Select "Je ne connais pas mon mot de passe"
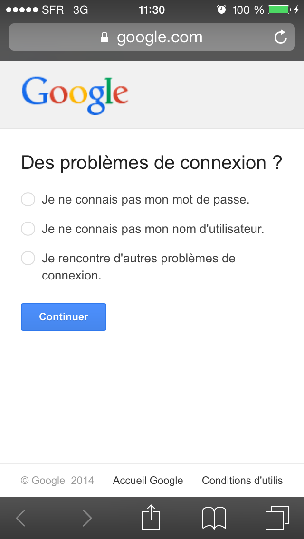 pos(28,200)
